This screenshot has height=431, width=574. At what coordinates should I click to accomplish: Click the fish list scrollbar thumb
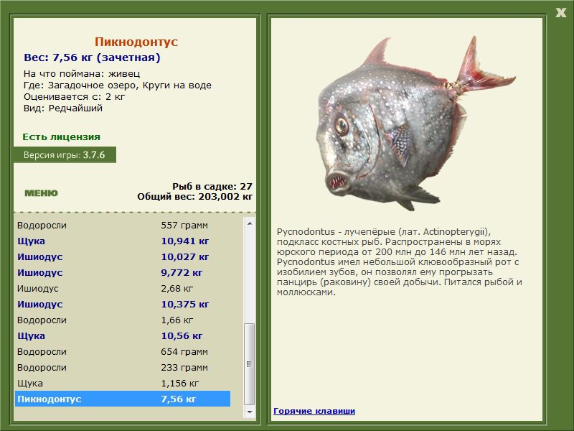click(x=250, y=363)
